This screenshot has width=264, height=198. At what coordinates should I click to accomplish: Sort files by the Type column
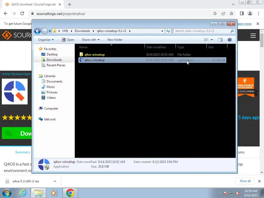tap(191, 47)
